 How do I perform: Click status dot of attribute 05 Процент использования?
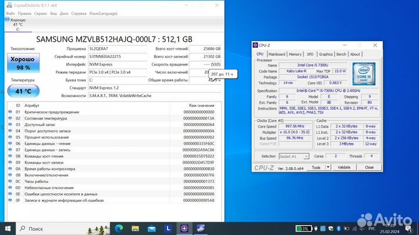pos(10,137)
